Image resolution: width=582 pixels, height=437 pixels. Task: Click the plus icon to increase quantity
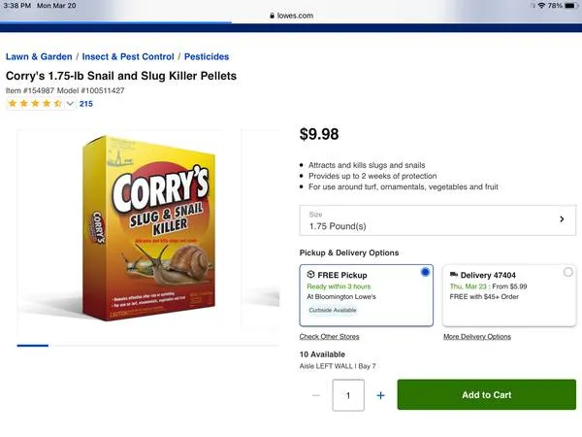tap(380, 395)
